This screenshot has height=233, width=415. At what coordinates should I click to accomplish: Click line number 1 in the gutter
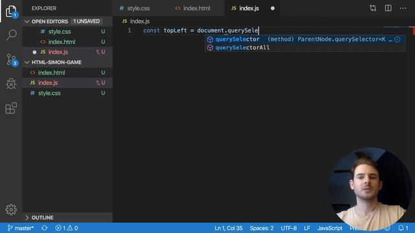[130, 30]
